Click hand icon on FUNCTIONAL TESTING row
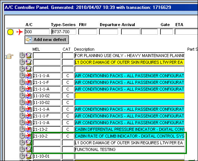Screen dimensions: 198x161 pyautogui.click(x=22, y=149)
